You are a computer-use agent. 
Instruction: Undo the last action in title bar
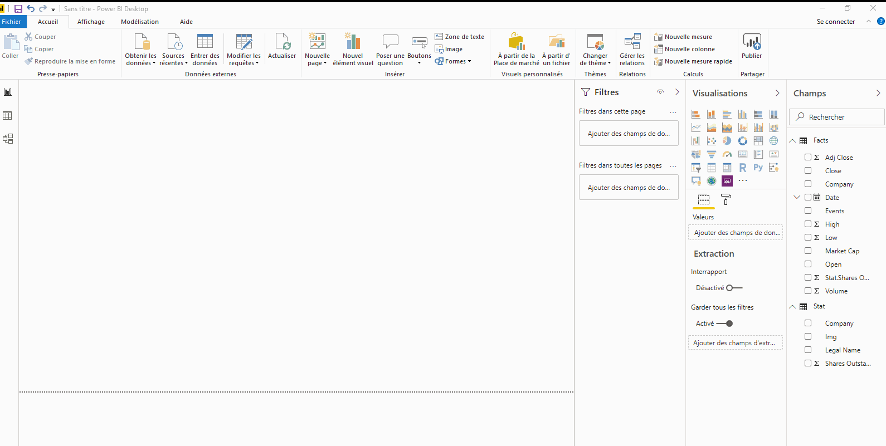(x=31, y=9)
